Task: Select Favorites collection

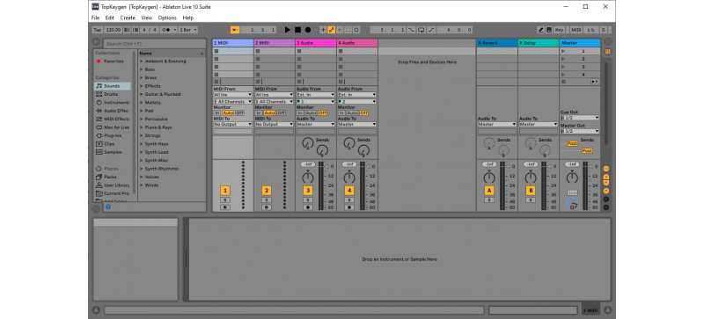Action: point(113,61)
